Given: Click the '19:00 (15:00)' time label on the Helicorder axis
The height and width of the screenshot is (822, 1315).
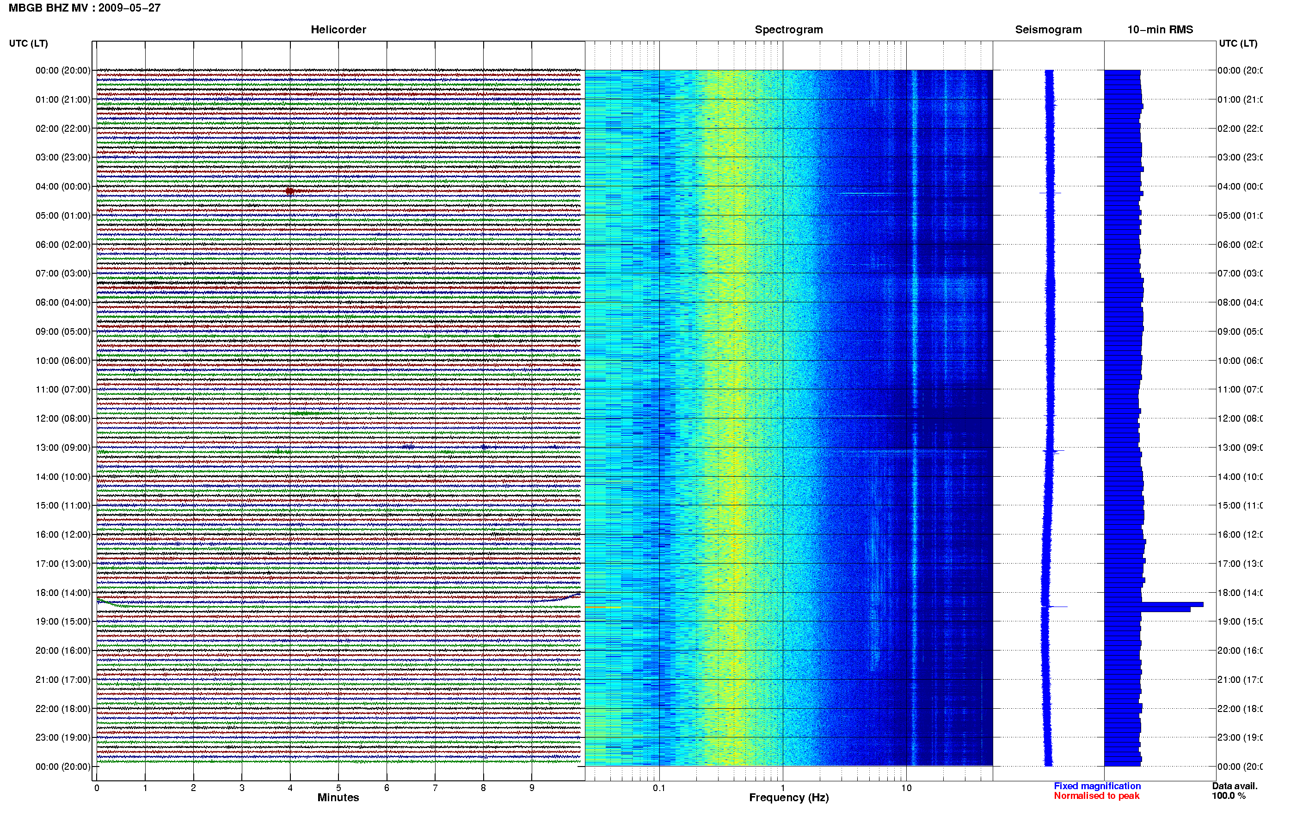Looking at the screenshot, I should click(63, 621).
